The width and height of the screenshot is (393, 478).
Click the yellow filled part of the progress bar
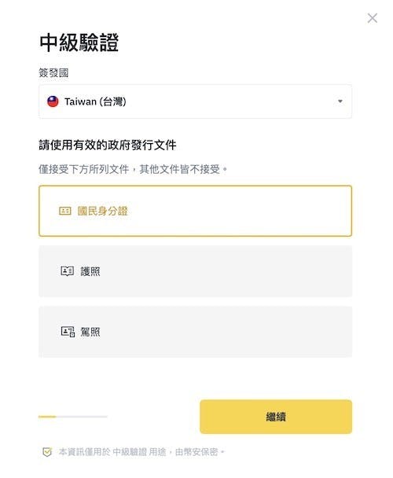(x=47, y=417)
